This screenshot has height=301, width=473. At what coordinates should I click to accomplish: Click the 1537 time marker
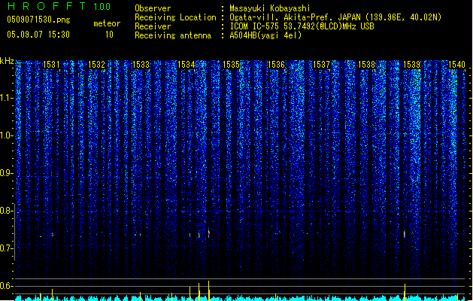click(322, 64)
